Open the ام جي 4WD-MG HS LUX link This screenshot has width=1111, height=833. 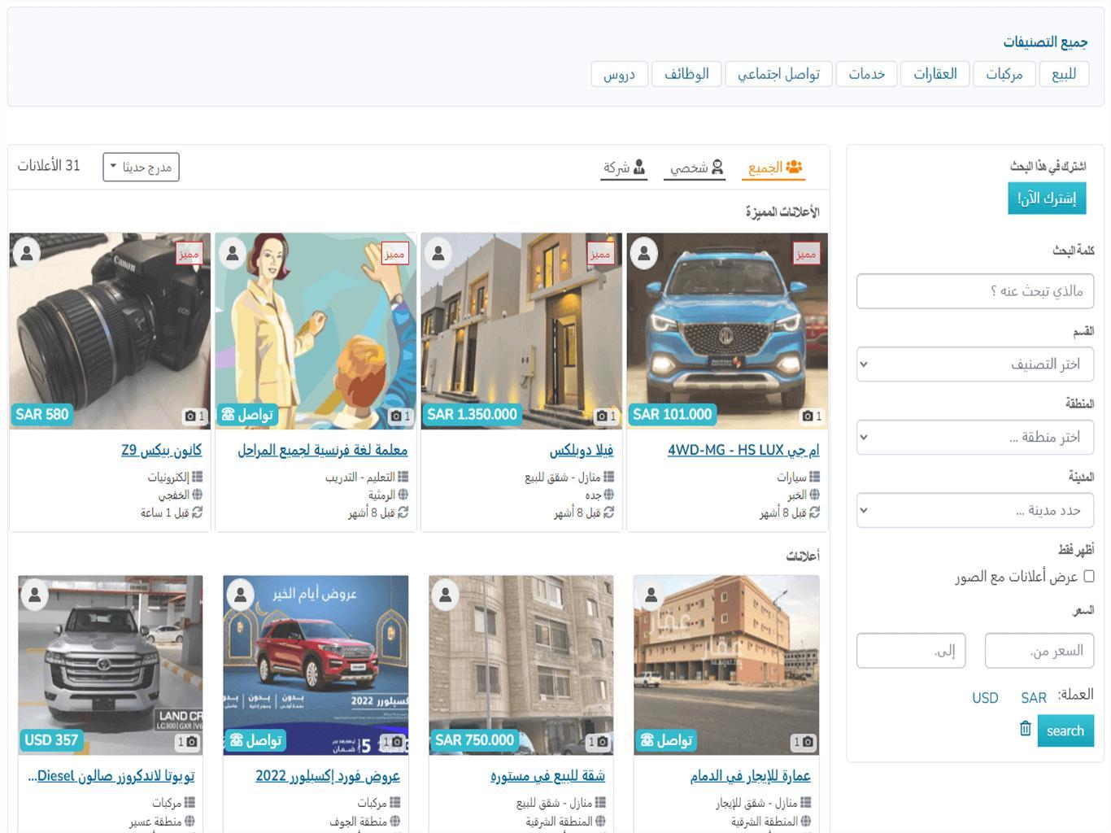click(743, 450)
